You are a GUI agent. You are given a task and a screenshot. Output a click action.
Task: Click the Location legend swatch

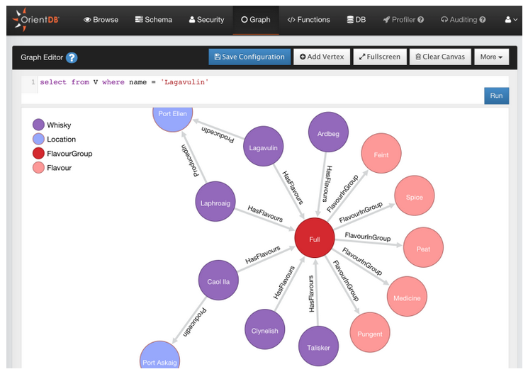pyautogui.click(x=38, y=139)
